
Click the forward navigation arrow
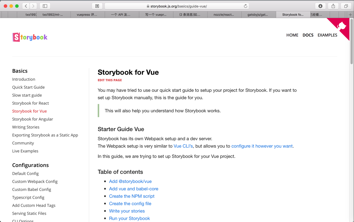tap(33, 6)
